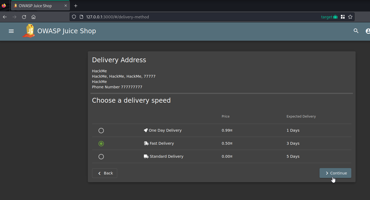Screen dimensions: 370x200
Task: Choose Standard Delivery radio option
Action: click(x=101, y=157)
